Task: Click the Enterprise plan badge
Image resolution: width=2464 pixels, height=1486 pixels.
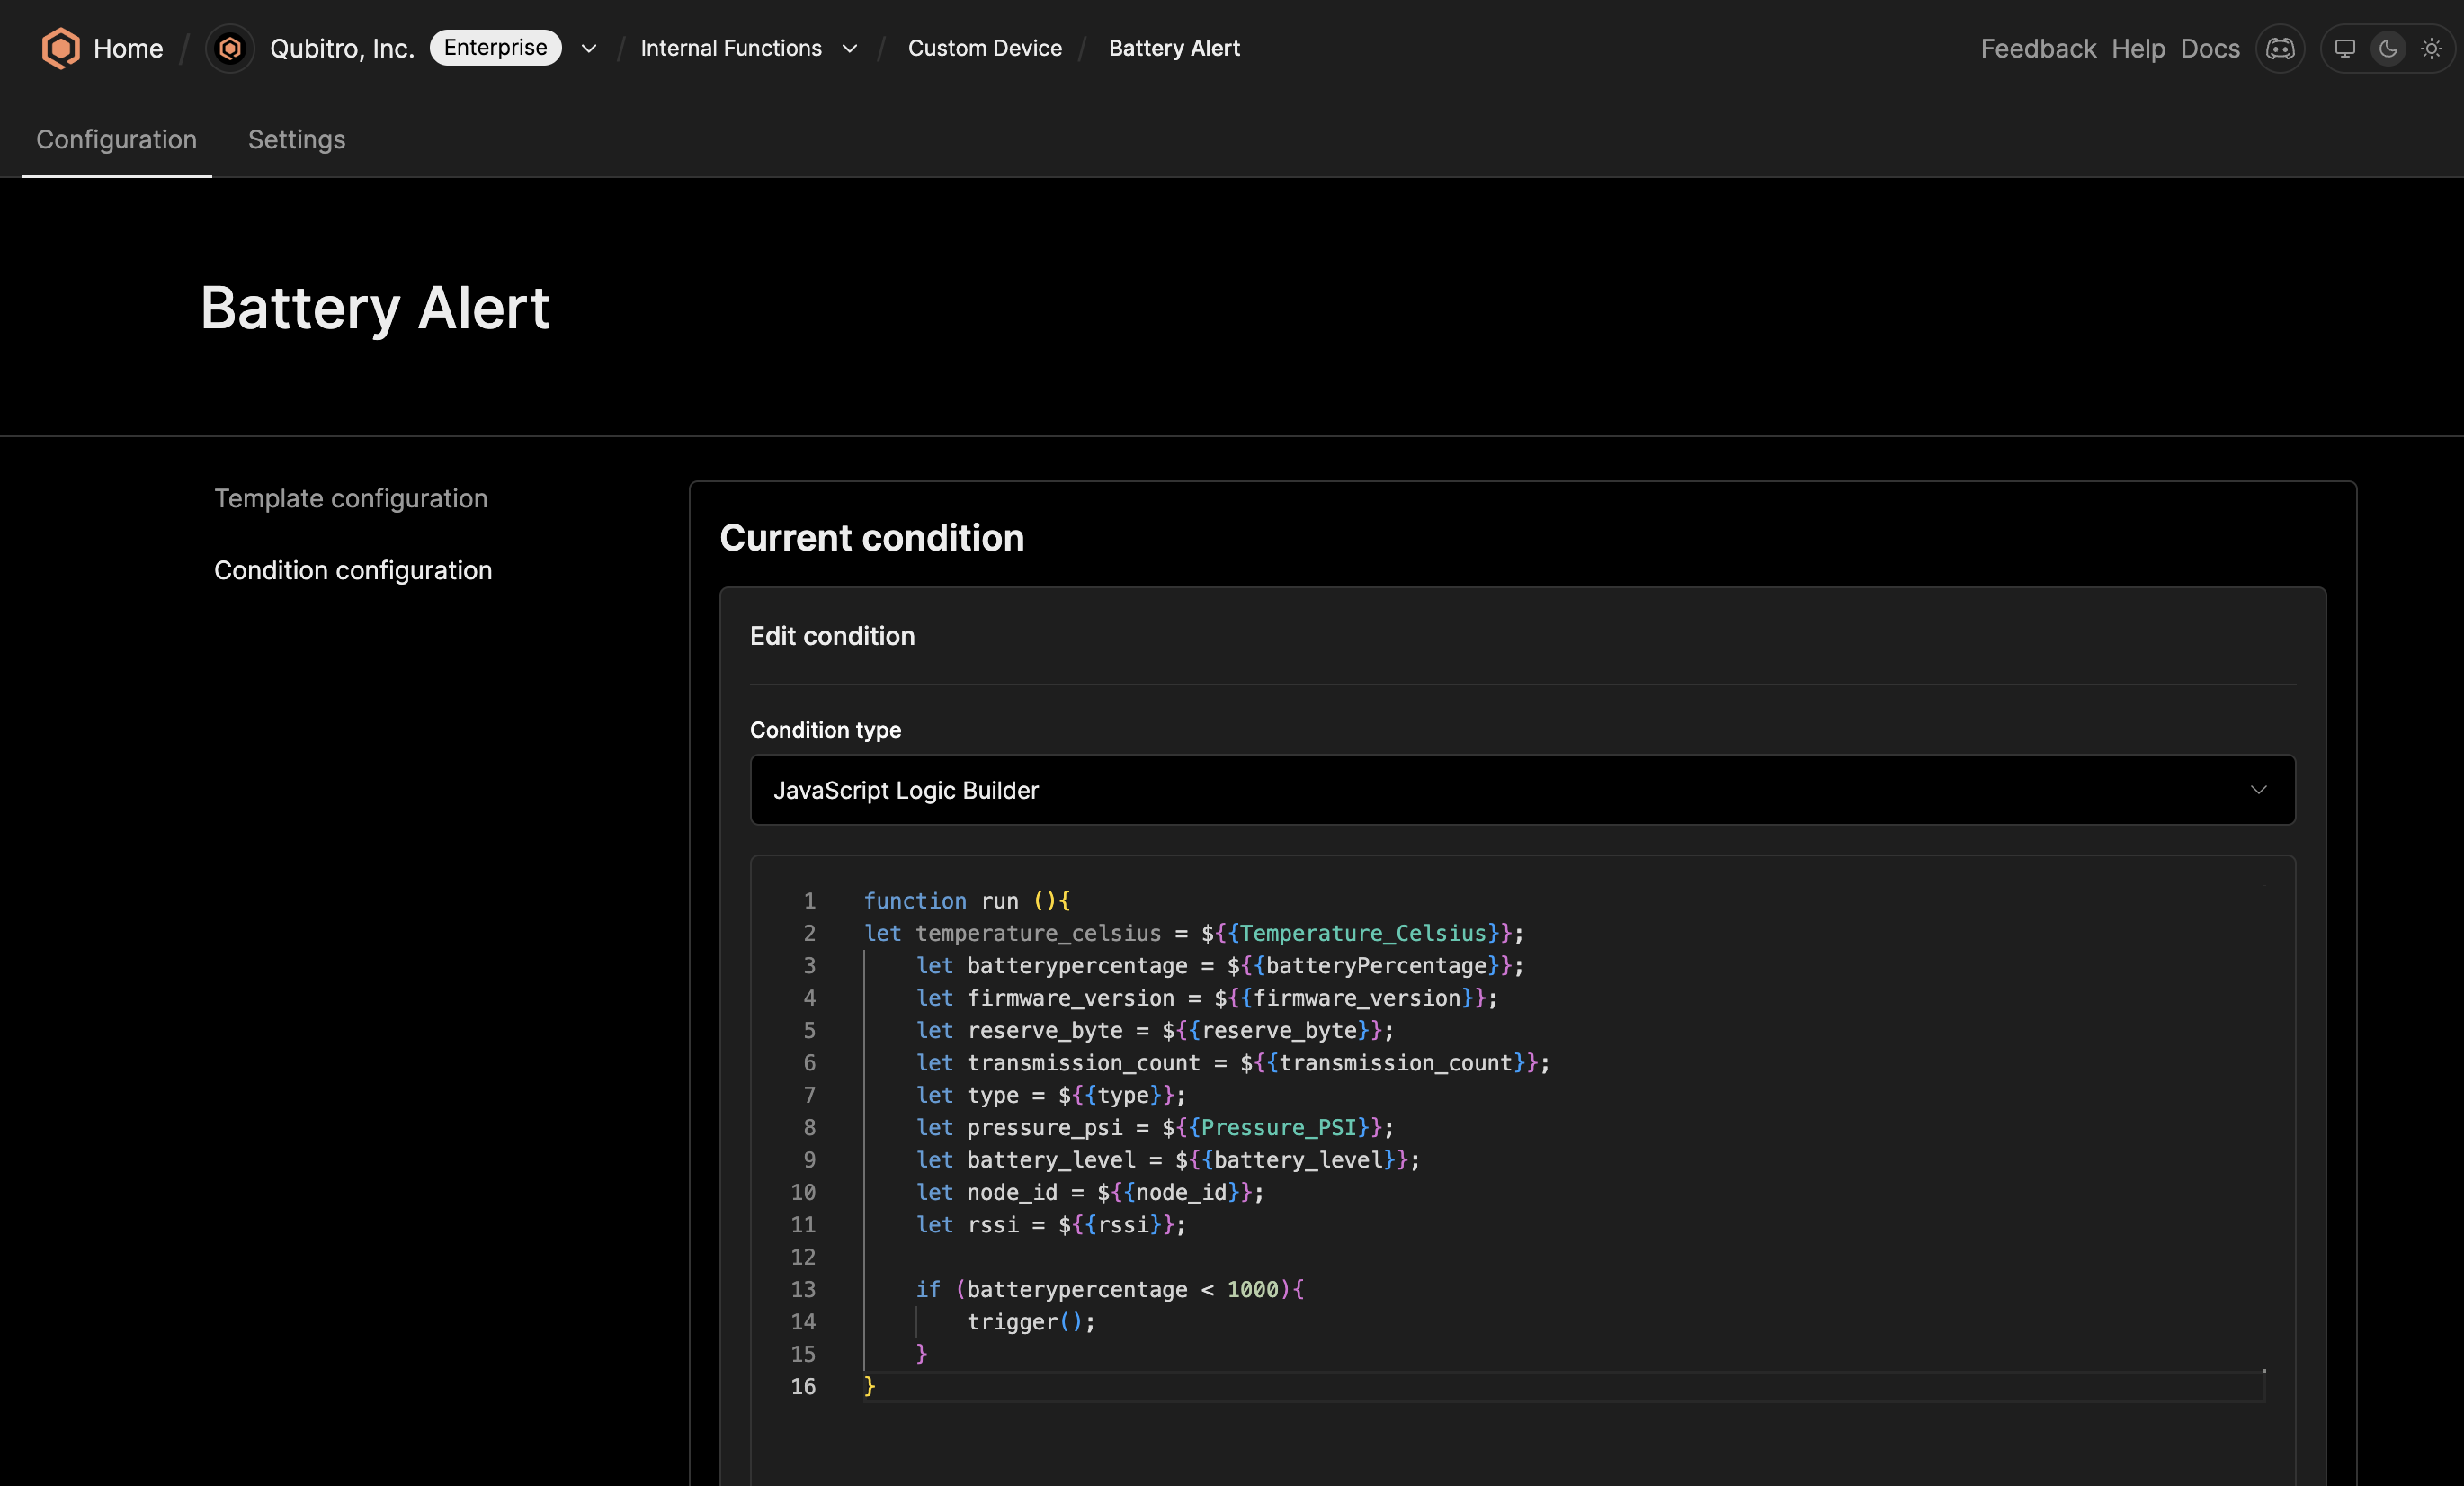Action: (496, 47)
